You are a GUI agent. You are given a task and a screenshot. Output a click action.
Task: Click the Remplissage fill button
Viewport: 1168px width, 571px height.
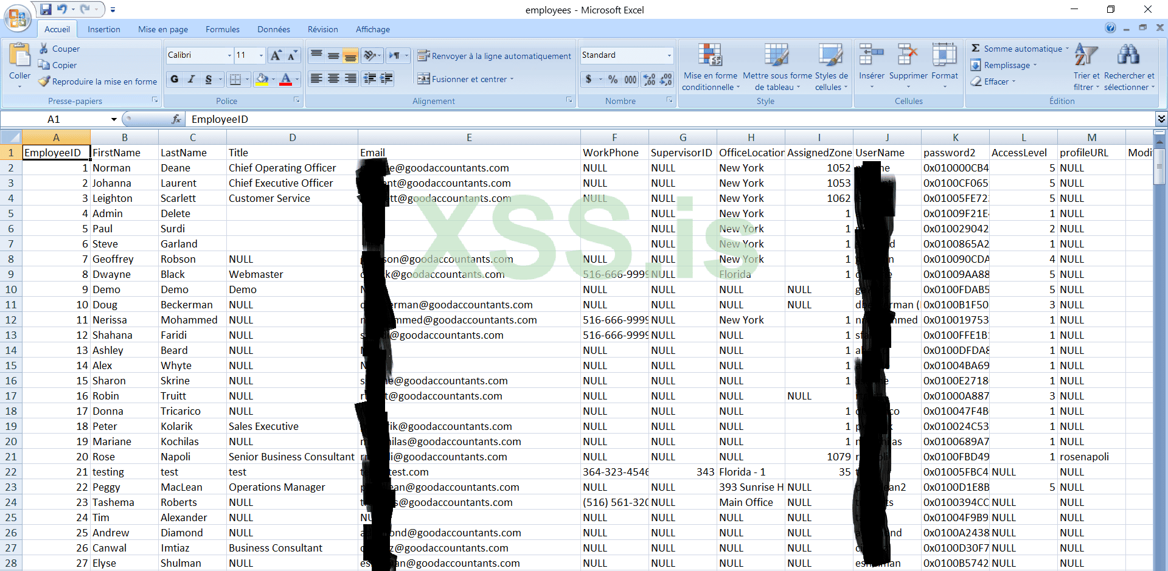(1003, 65)
